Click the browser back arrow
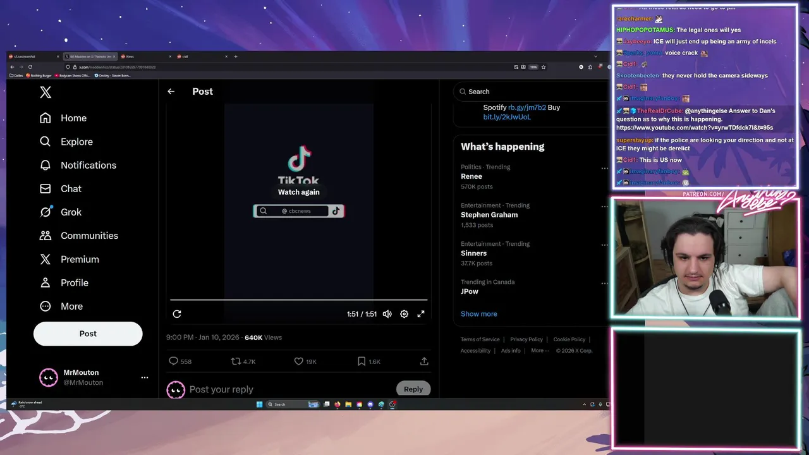This screenshot has height=455, width=809. (x=12, y=67)
